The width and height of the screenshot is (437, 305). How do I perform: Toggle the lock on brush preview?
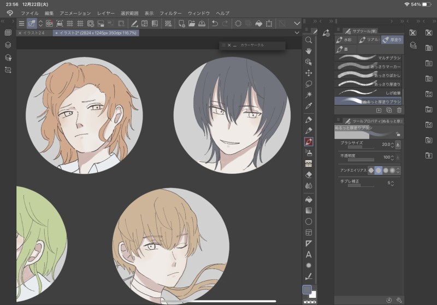pyautogui.click(x=398, y=134)
